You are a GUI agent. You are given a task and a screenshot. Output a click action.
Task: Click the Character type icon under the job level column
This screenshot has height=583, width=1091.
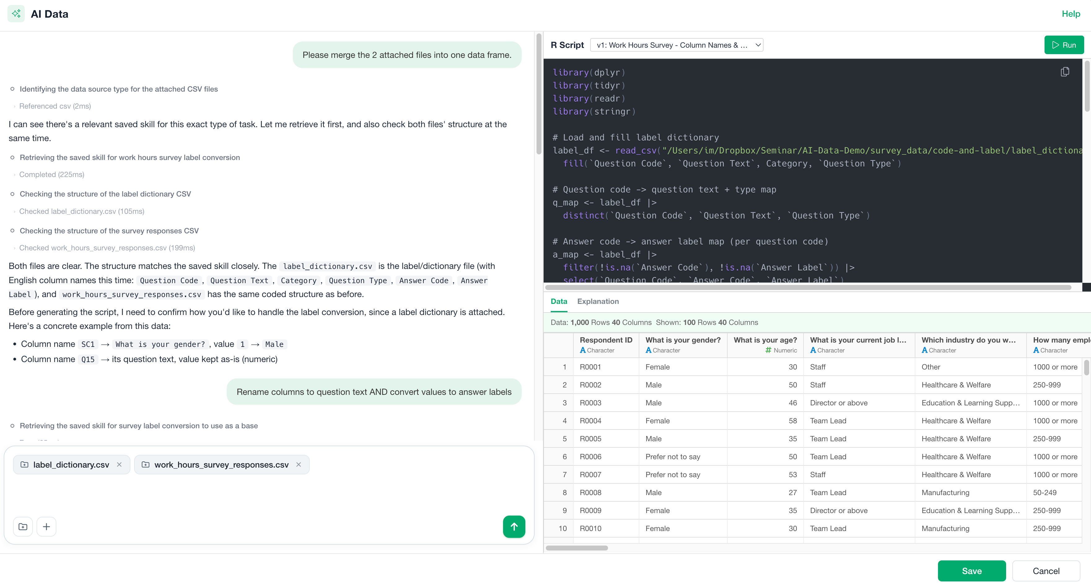pos(813,350)
